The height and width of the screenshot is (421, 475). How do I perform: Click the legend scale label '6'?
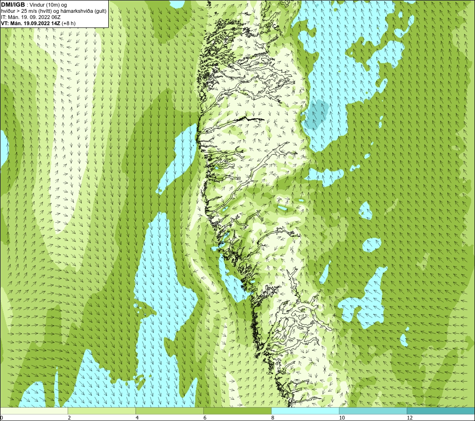[205, 418]
